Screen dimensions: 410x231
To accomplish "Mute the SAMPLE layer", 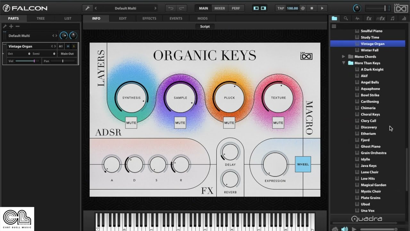I will [180, 123].
